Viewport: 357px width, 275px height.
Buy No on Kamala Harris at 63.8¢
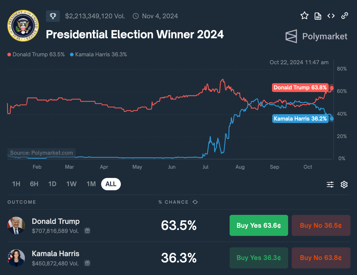[x=321, y=258]
